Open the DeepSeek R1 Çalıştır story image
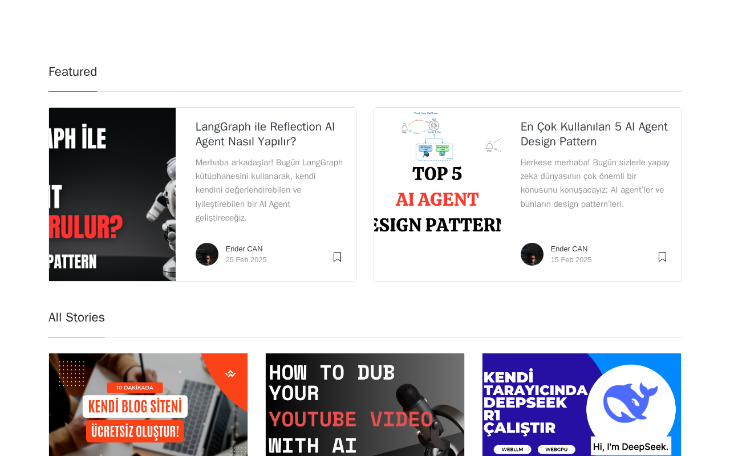Viewport: 730px width, 456px height. click(x=582, y=405)
